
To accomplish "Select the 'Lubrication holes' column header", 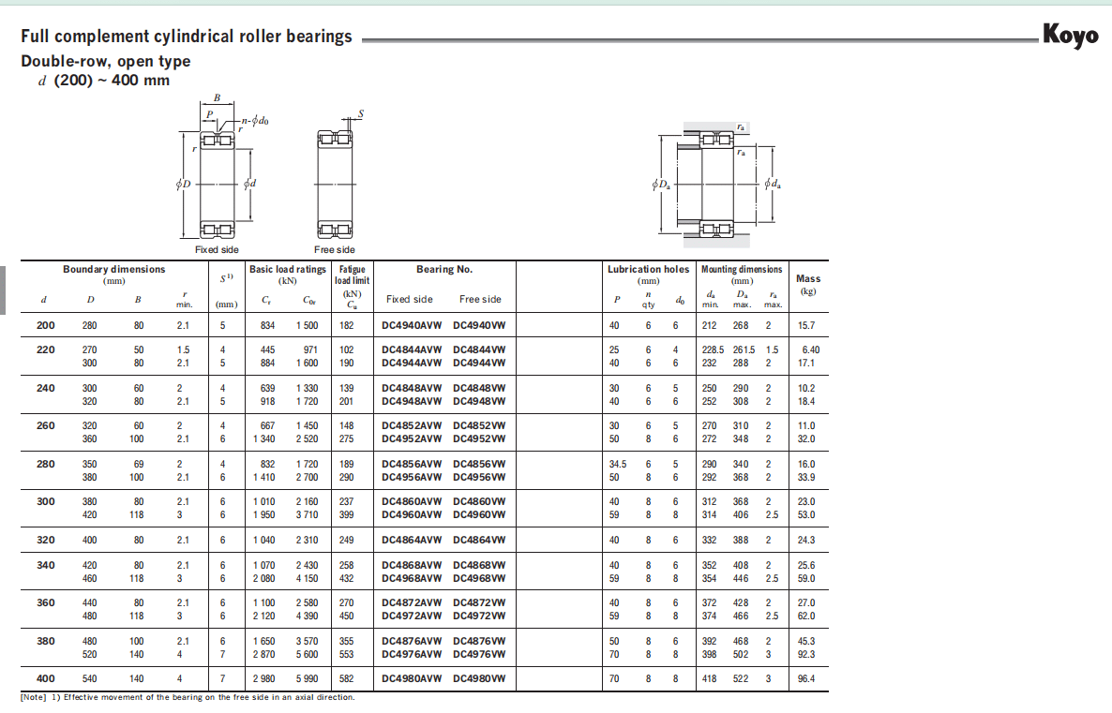I will tap(648, 270).
